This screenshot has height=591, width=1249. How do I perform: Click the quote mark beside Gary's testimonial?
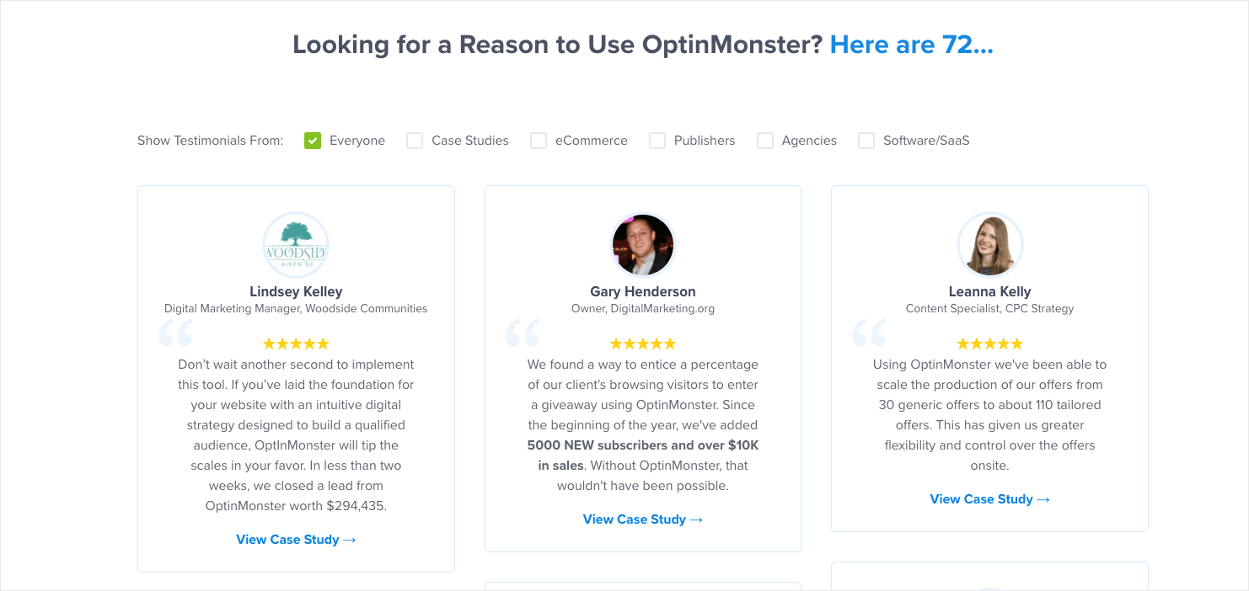click(523, 333)
